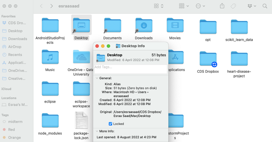Open Esraa's Mac in sidebar Locations

(14, 105)
